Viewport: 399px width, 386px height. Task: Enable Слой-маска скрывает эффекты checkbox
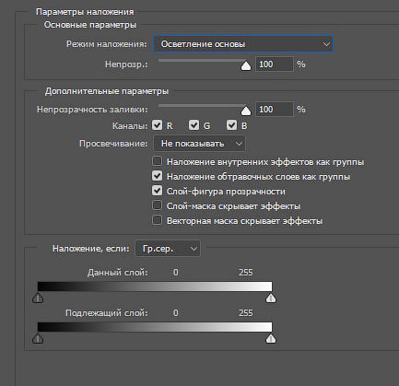pyautogui.click(x=157, y=205)
